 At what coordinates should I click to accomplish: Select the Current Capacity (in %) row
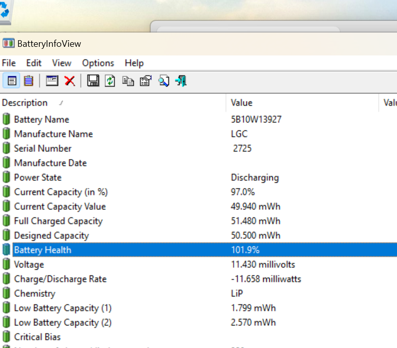tap(198, 192)
